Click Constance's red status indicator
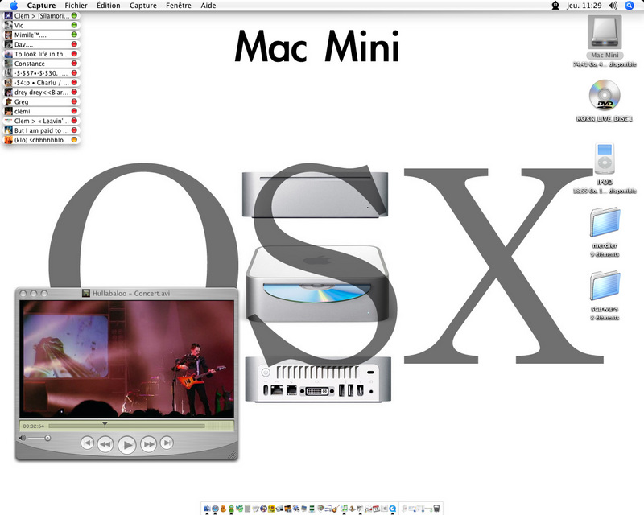 (x=74, y=64)
